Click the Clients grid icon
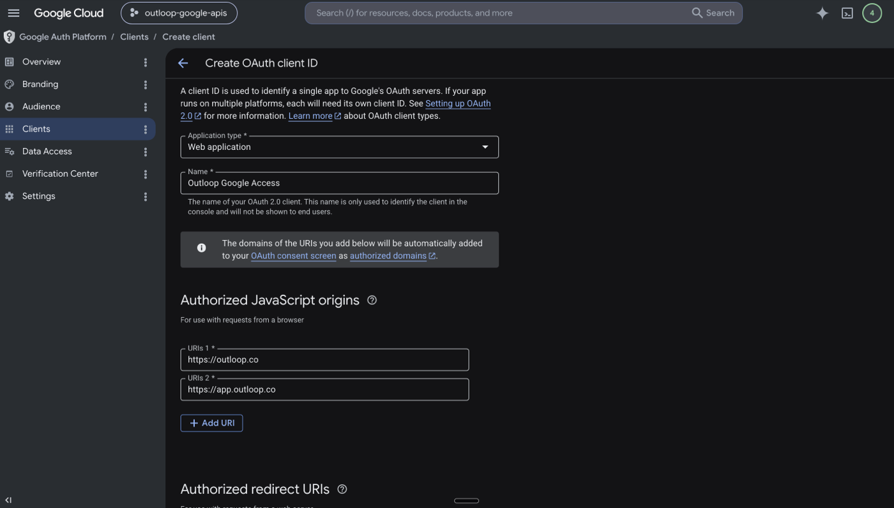 tap(9, 129)
